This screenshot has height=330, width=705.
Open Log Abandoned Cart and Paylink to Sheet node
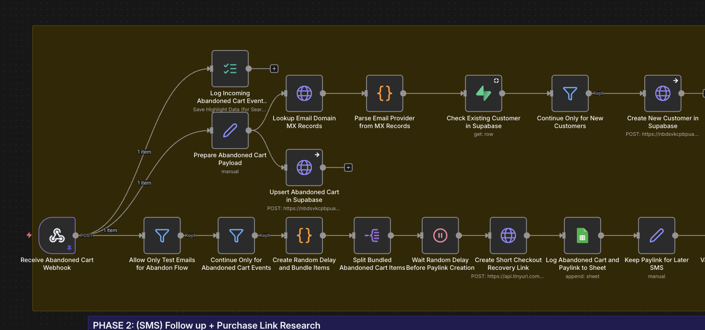pyautogui.click(x=582, y=235)
